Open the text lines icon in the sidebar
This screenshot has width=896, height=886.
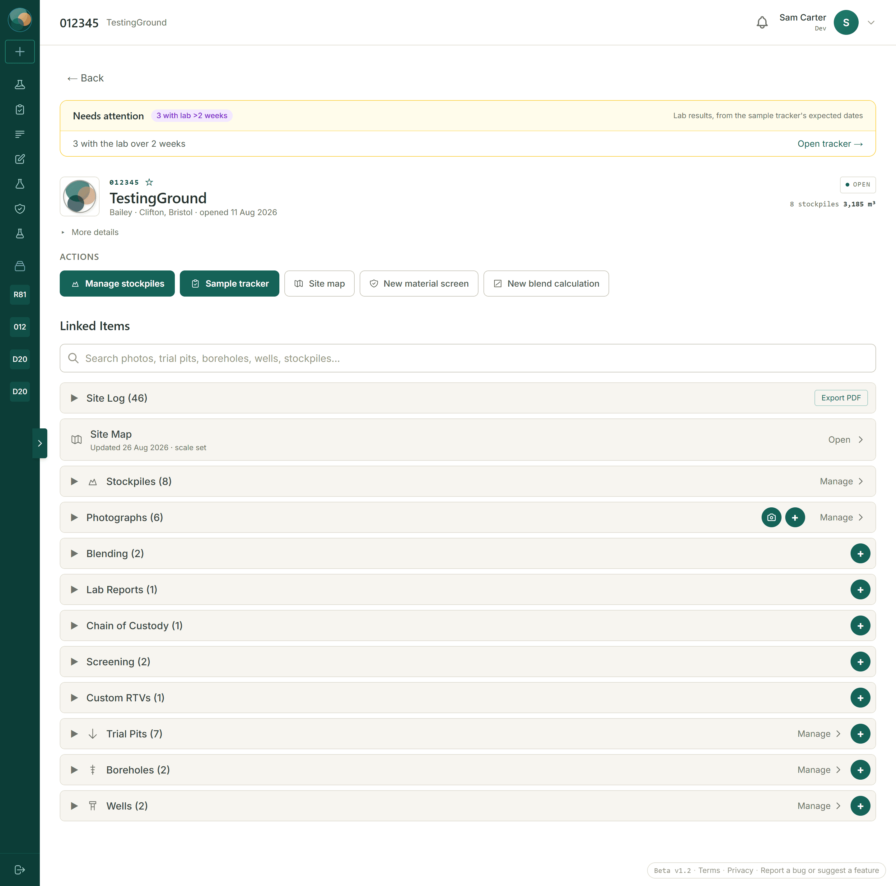click(20, 134)
